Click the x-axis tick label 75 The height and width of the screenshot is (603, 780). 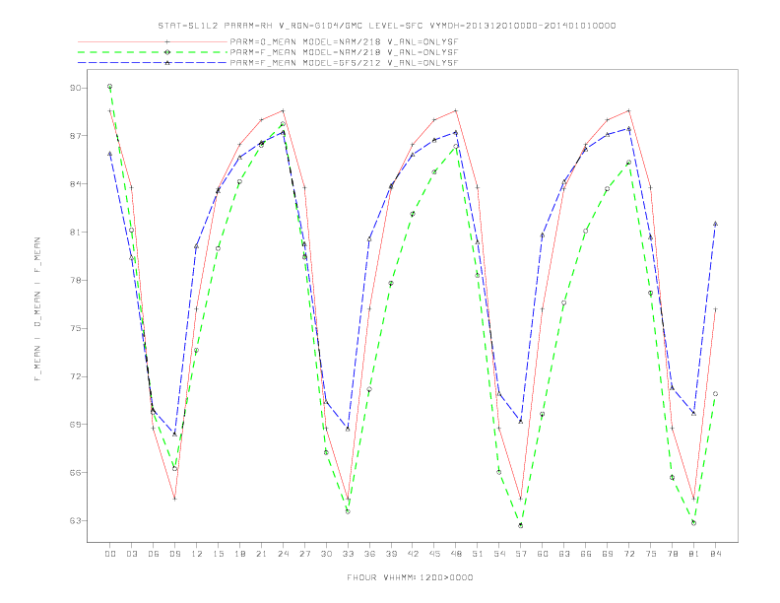click(x=651, y=554)
